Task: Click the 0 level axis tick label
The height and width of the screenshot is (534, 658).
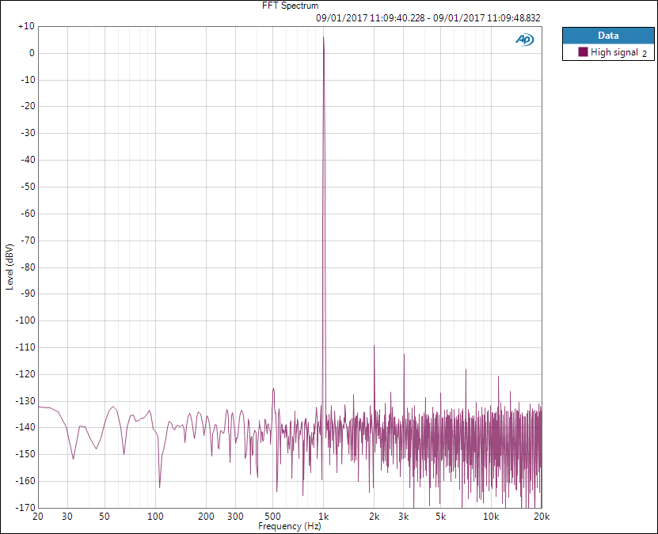Action: (x=32, y=53)
